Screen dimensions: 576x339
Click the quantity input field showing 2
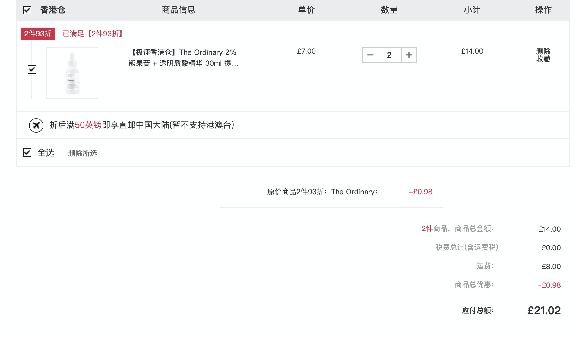pyautogui.click(x=389, y=55)
